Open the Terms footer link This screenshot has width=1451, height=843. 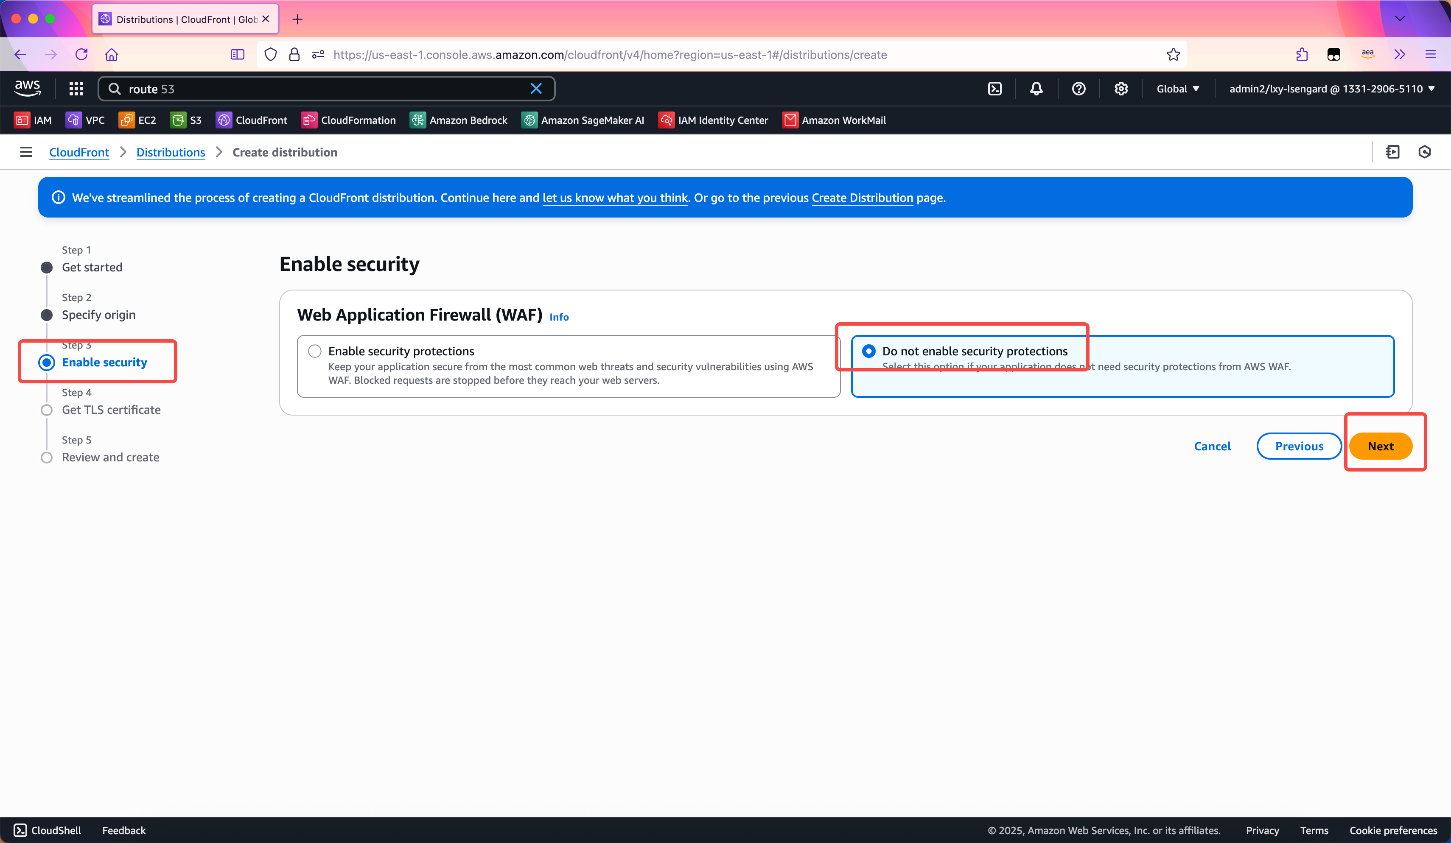[1314, 830]
